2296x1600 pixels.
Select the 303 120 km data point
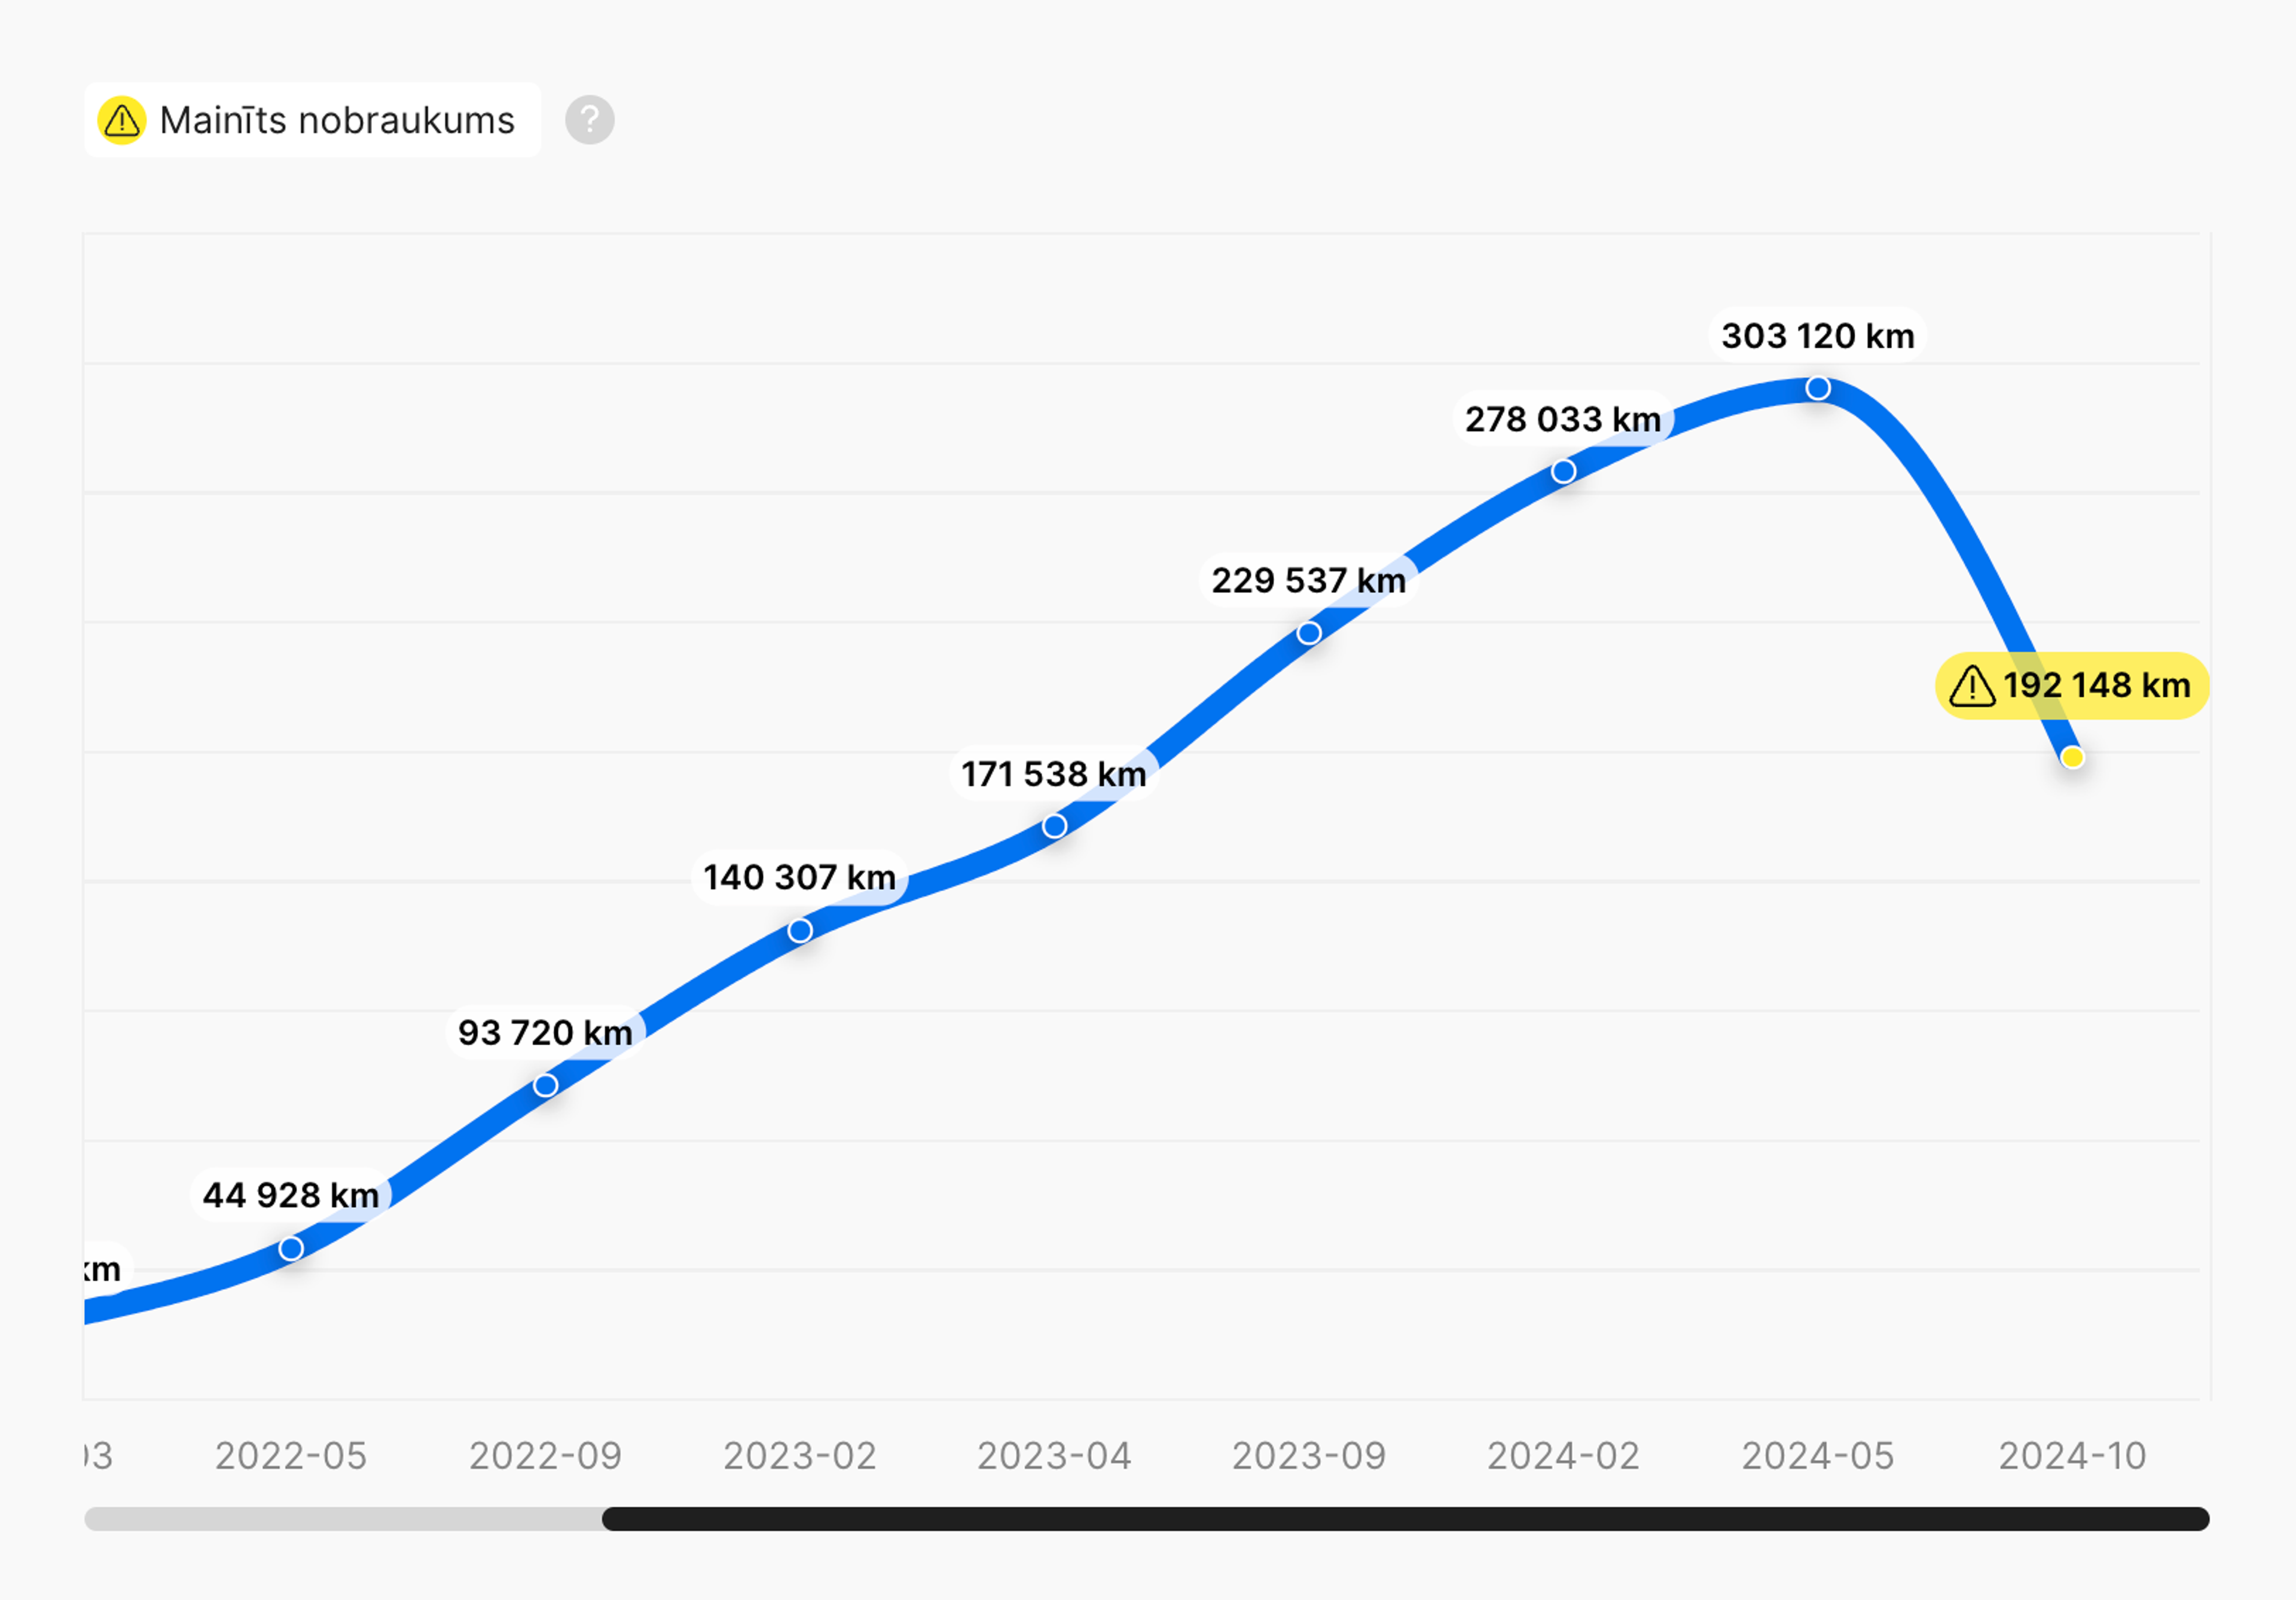tap(1819, 388)
